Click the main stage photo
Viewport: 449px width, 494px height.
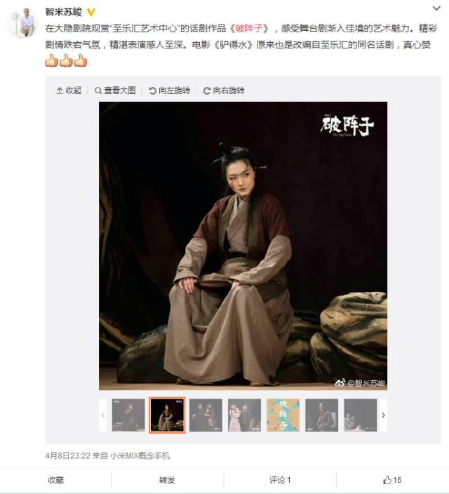point(243,246)
